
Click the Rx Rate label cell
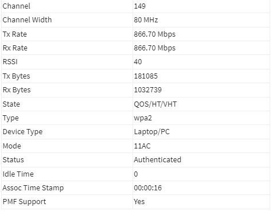point(67,48)
